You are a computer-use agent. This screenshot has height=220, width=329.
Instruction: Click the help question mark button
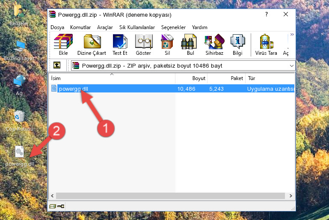click(x=267, y=14)
